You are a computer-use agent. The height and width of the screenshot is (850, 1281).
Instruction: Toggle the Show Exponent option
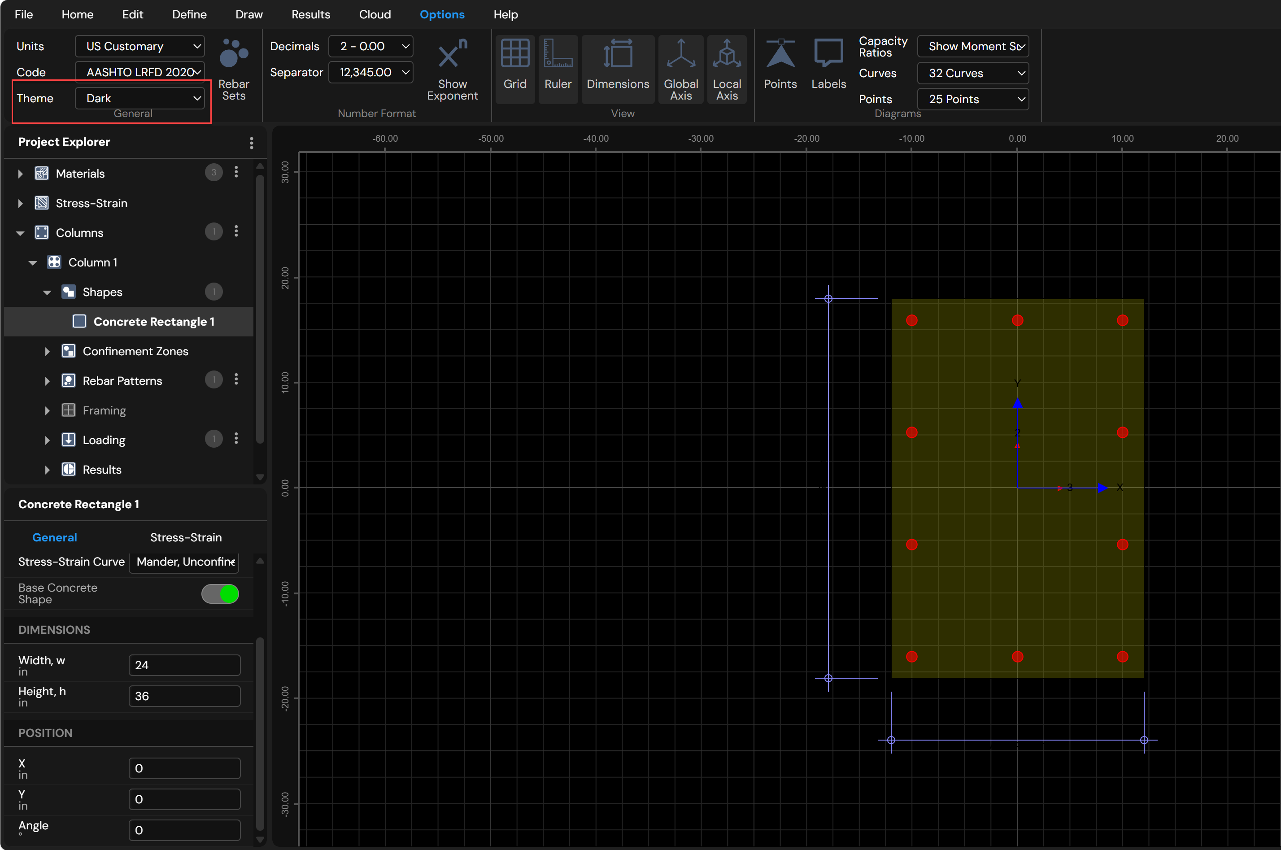point(452,70)
